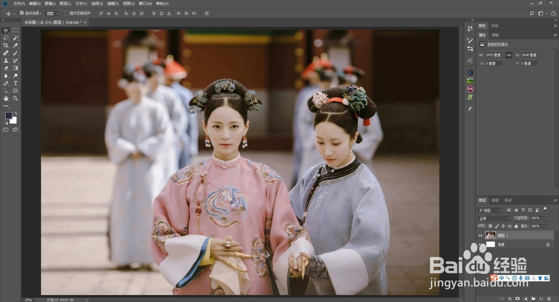Open the layer filter 类型 dropdown
The width and height of the screenshot is (559, 302).
coord(490,210)
